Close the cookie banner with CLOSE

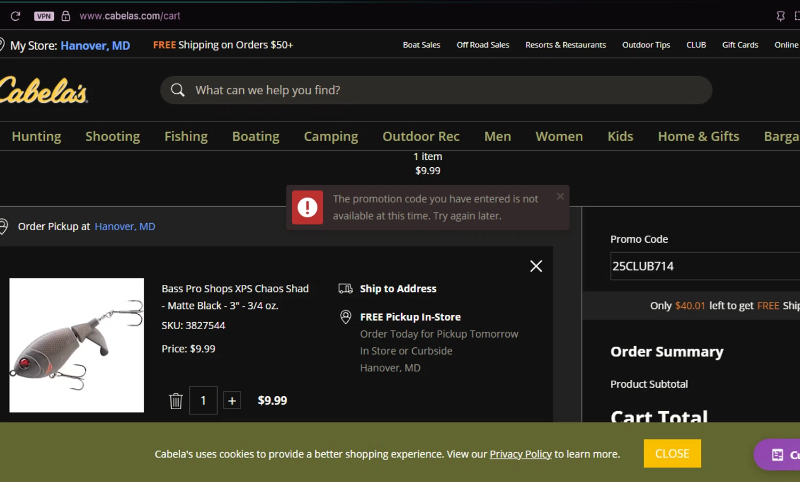[x=672, y=454]
